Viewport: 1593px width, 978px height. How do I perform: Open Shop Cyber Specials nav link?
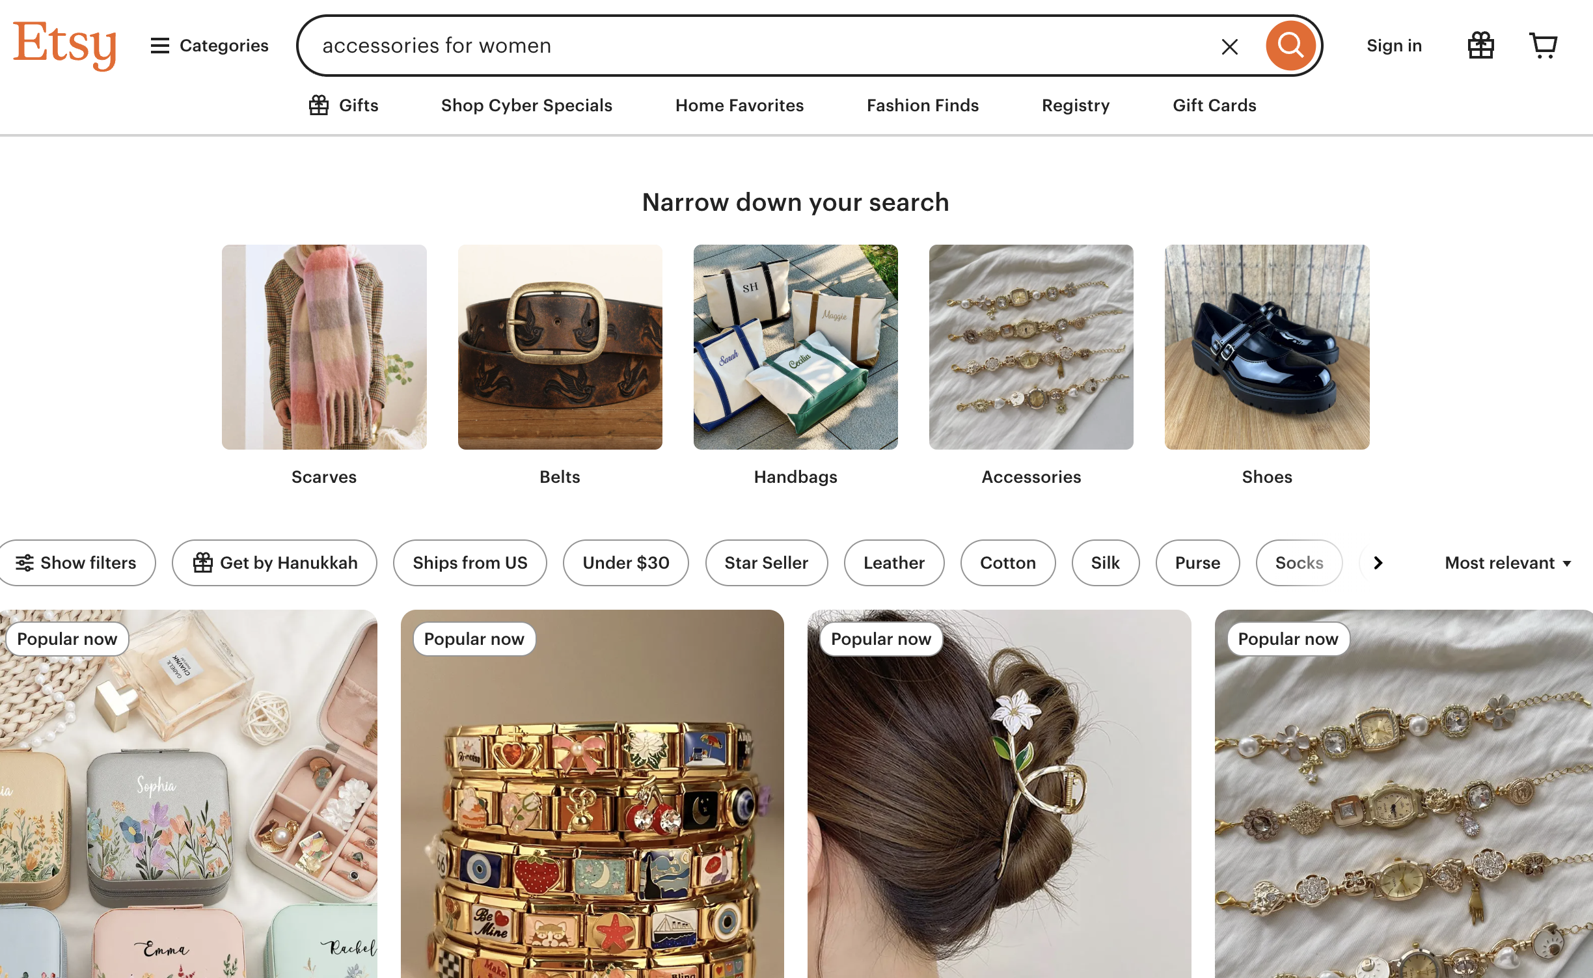pyautogui.click(x=526, y=105)
